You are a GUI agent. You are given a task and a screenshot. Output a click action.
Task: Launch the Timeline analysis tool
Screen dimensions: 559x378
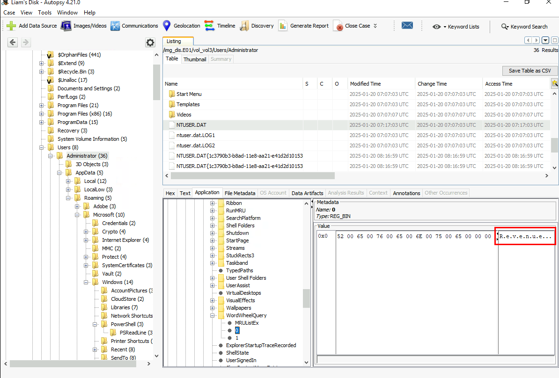(210, 26)
